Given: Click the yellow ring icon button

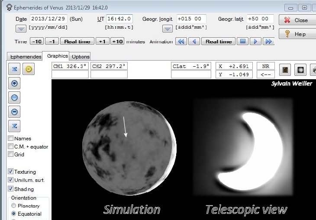Looking at the screenshot, I should [x=29, y=69].
